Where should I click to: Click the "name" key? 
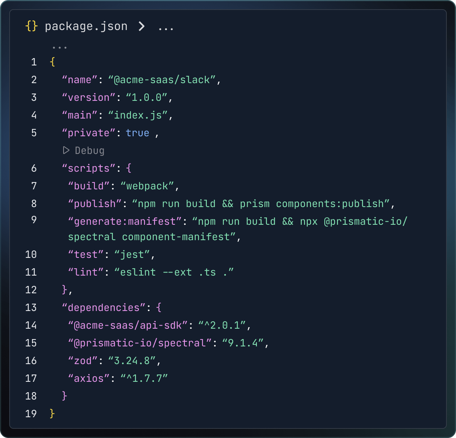pos(79,80)
